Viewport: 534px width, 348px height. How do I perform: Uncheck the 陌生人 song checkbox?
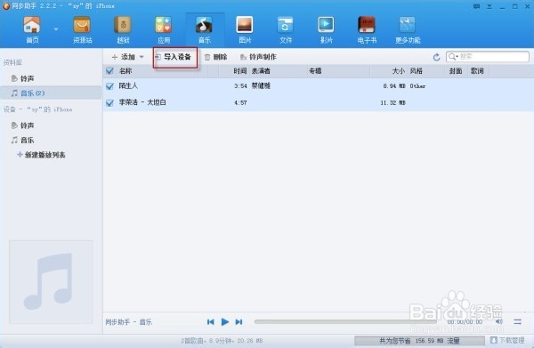[109, 85]
